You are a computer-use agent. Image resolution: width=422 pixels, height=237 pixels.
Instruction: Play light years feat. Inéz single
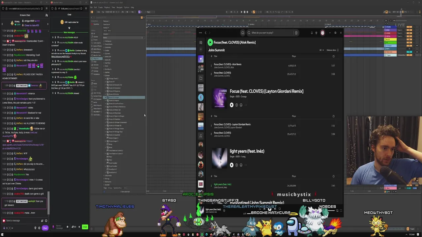(231, 165)
